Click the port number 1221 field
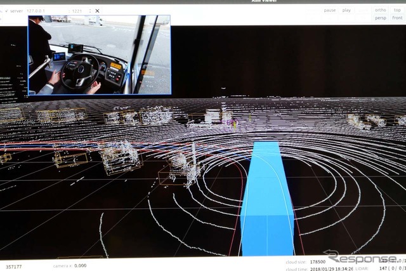 (x=79, y=11)
